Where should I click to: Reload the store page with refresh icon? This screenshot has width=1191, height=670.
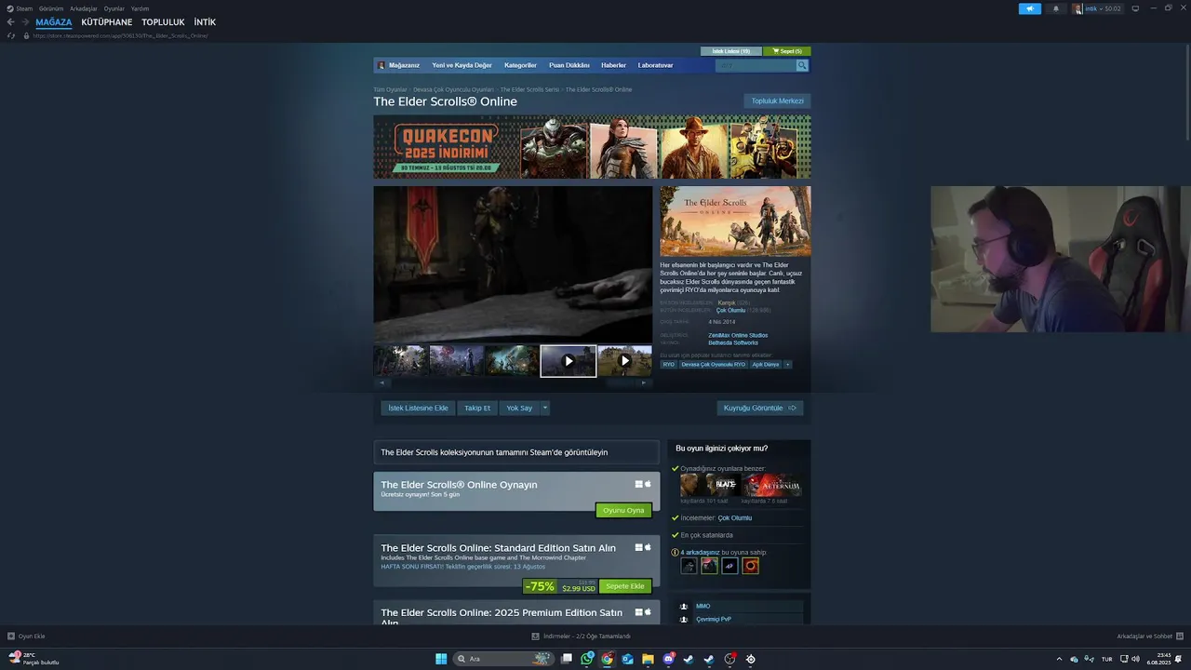click(x=11, y=35)
